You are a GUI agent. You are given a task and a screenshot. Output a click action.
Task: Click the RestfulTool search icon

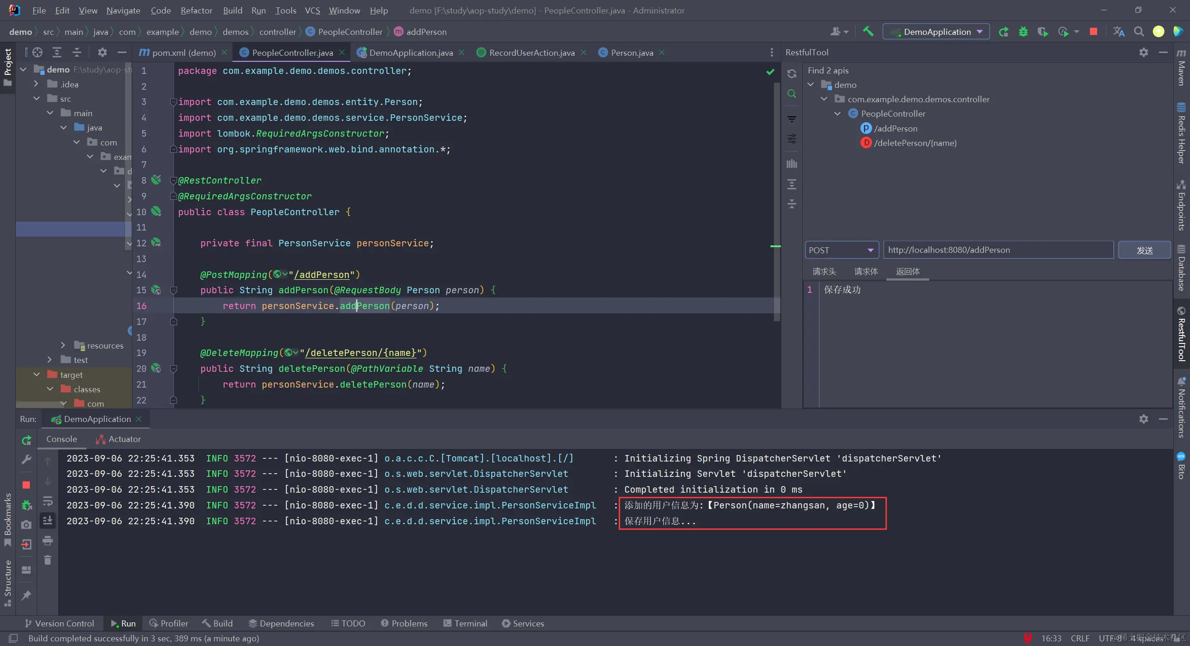[792, 94]
